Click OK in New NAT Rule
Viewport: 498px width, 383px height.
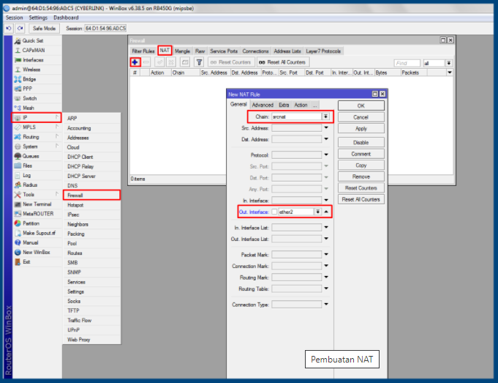point(361,105)
